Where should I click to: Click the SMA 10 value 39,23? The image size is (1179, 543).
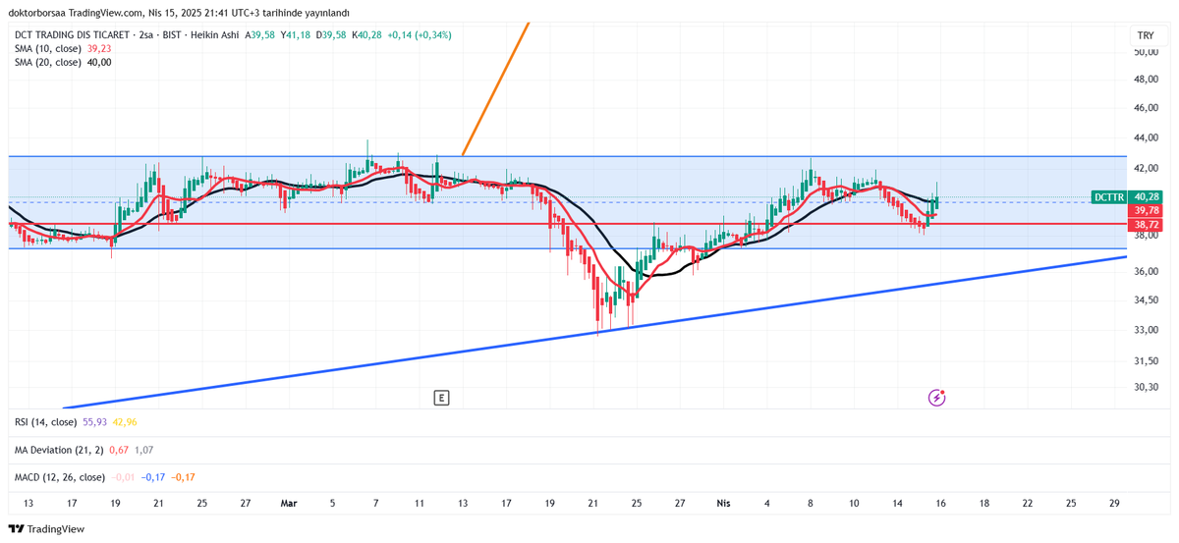[x=99, y=48]
